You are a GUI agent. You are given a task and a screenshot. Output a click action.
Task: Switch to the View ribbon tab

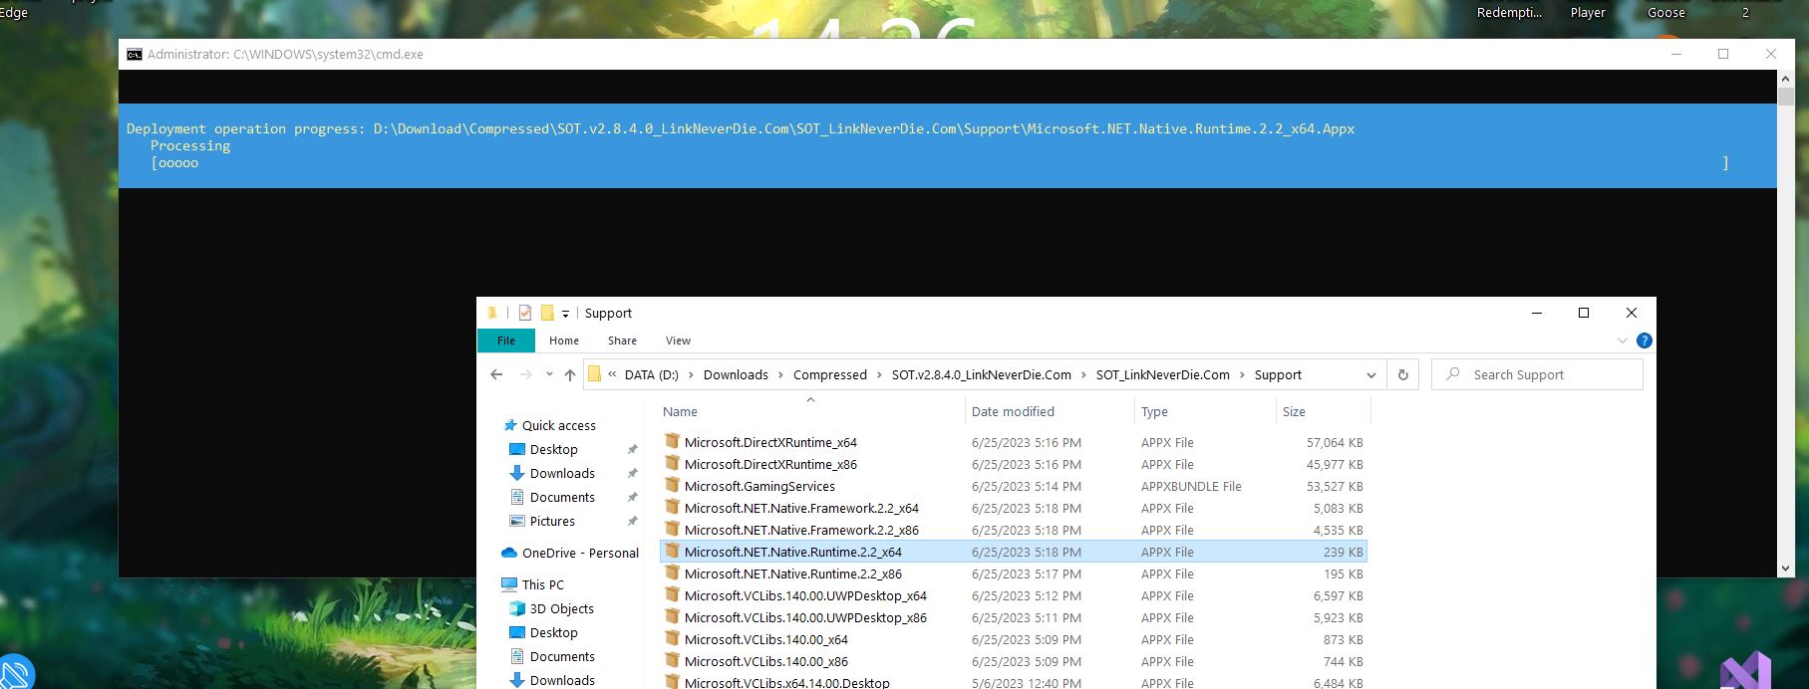tap(678, 341)
